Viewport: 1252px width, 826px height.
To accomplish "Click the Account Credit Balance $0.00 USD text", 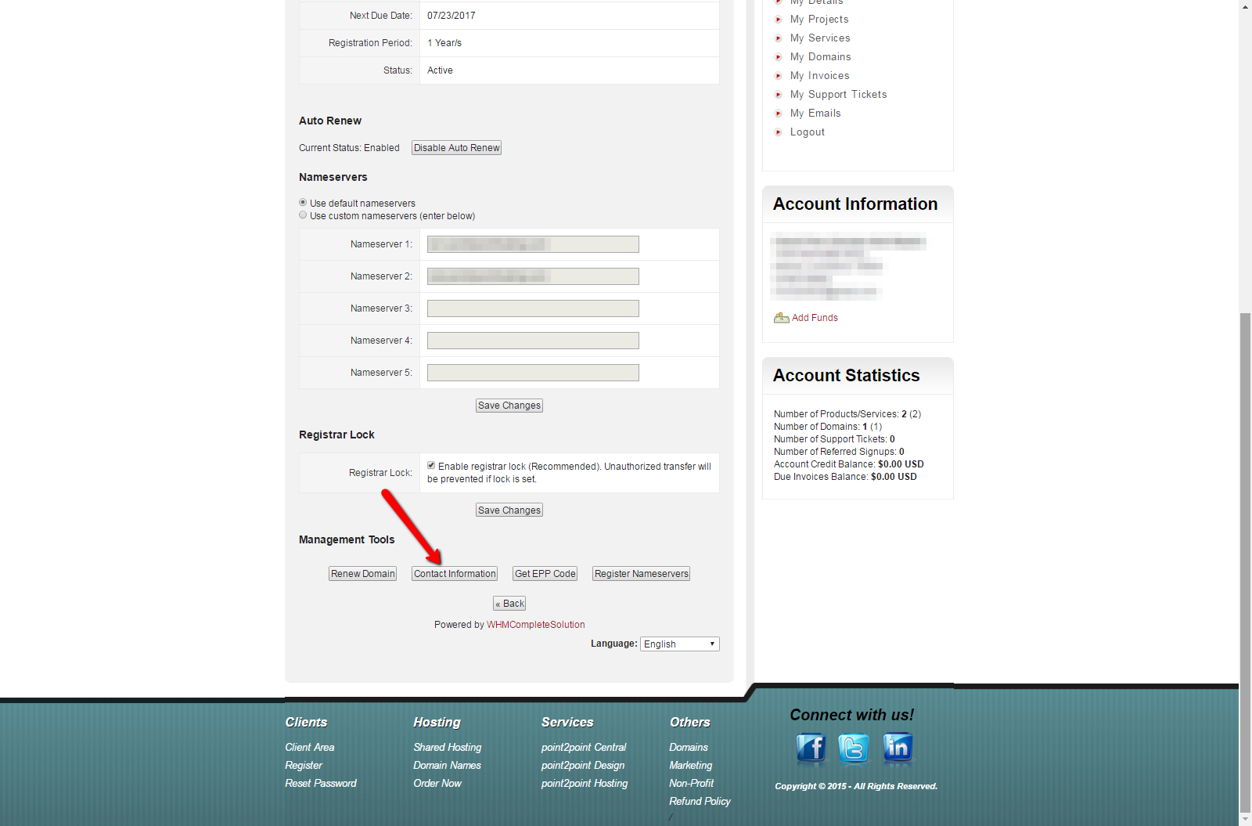I will pyautogui.click(x=849, y=464).
